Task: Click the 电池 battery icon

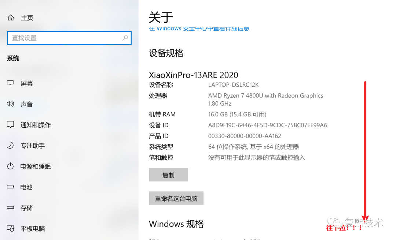Action: point(10,187)
